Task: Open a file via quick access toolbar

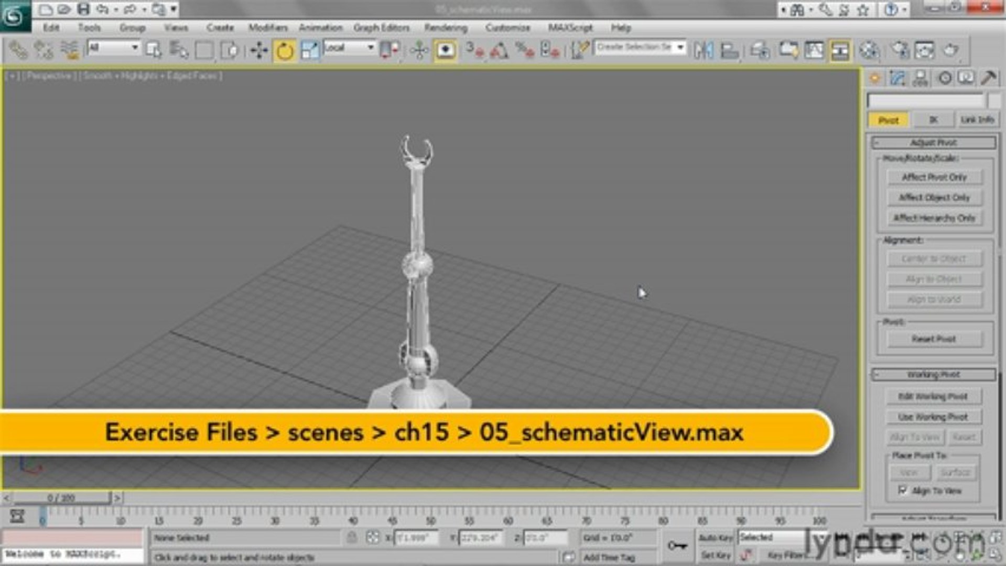Action: [64, 9]
